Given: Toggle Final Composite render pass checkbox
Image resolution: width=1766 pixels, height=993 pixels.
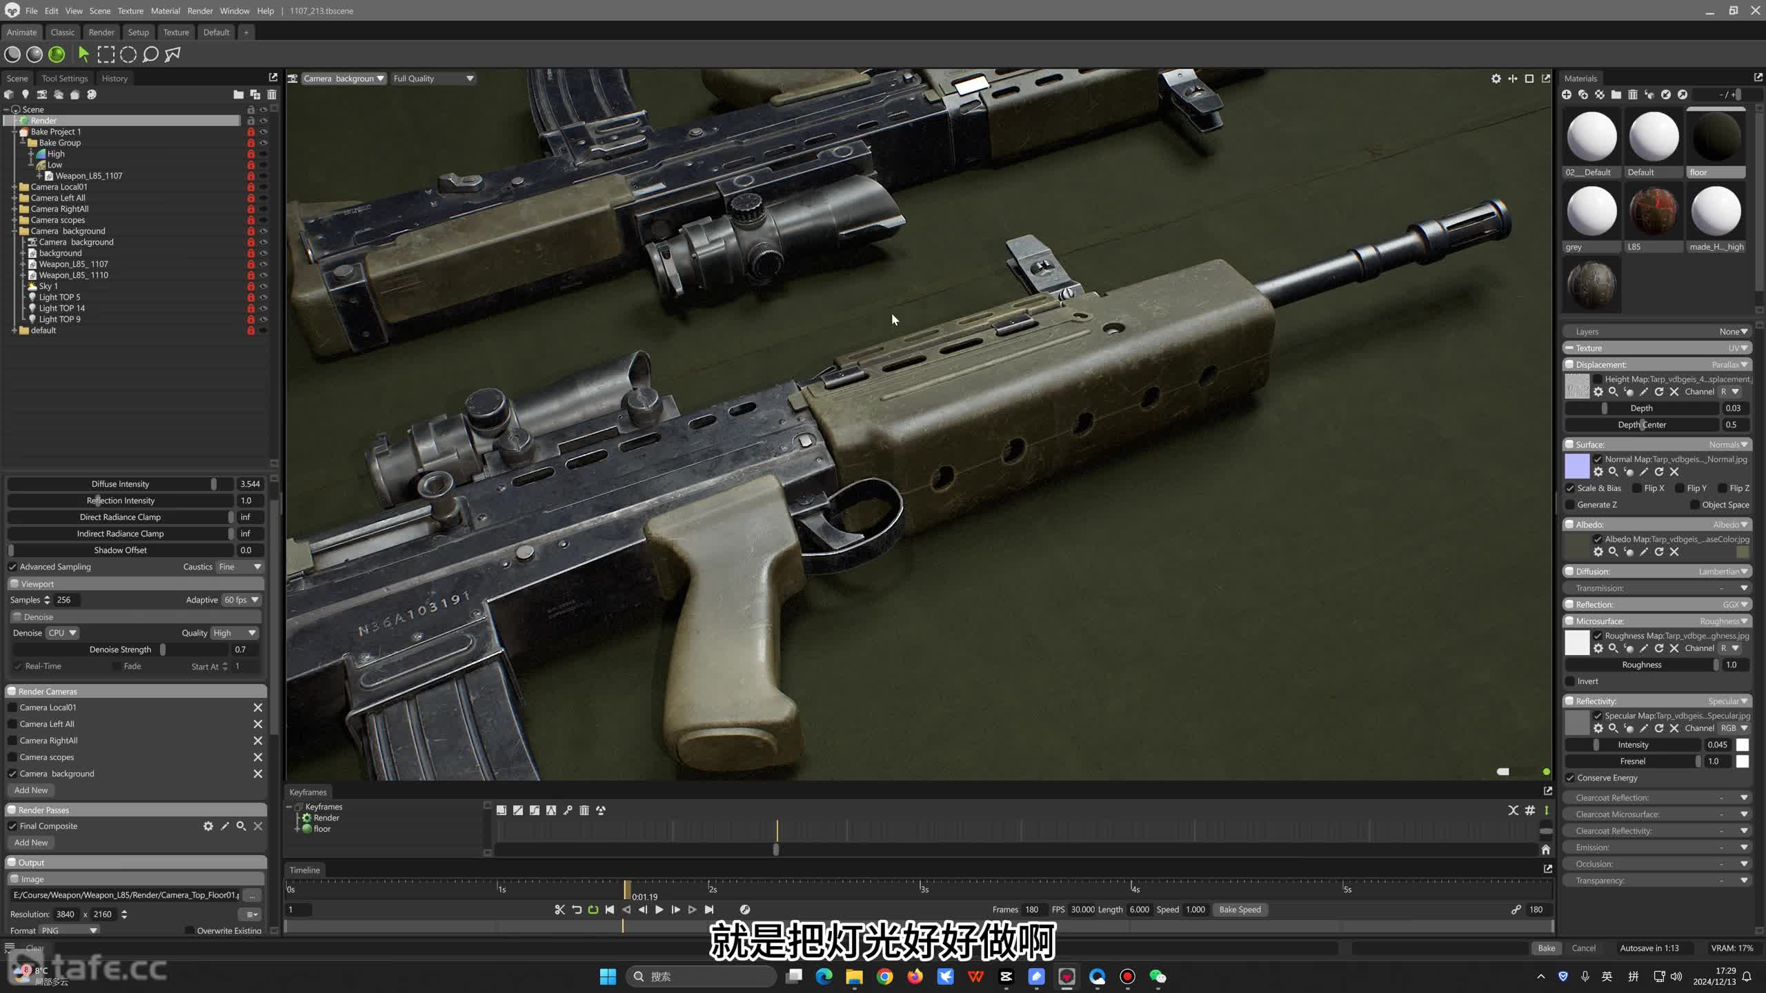Looking at the screenshot, I should [x=12, y=826].
